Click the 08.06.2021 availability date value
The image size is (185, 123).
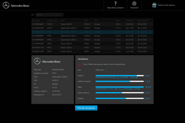click(x=57, y=95)
